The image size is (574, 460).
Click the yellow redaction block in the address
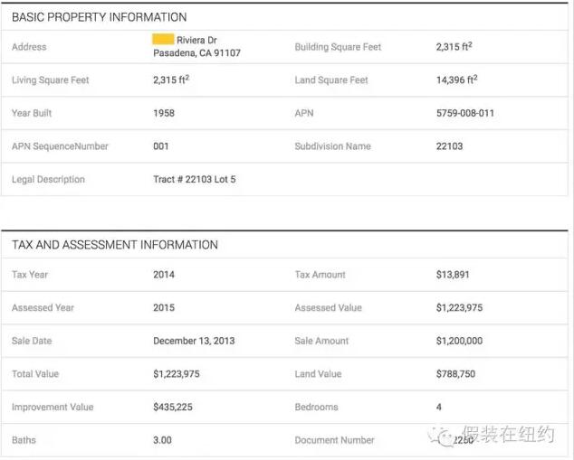(x=163, y=39)
